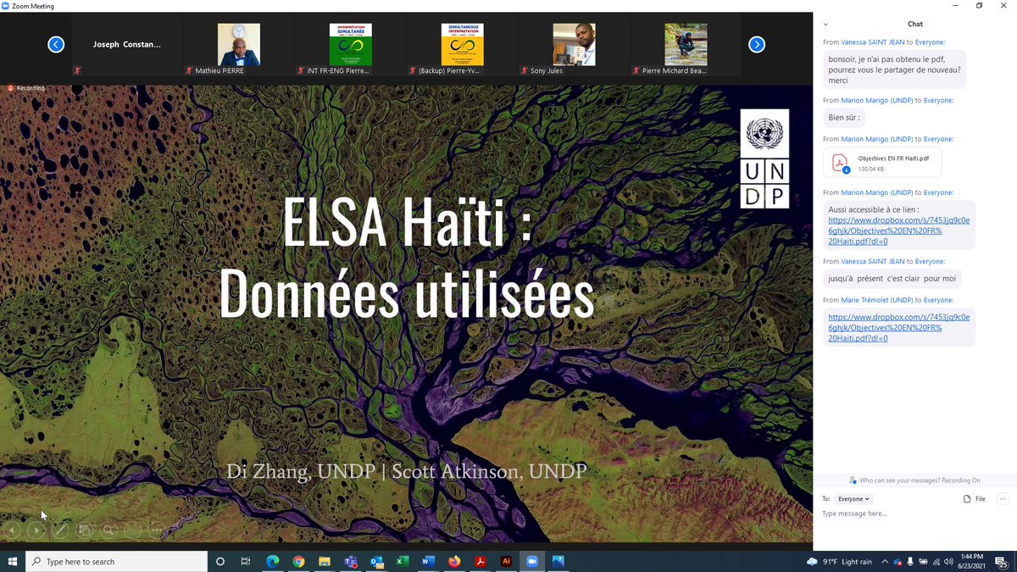
Task: Open Task View on taskbar
Action: (246, 561)
